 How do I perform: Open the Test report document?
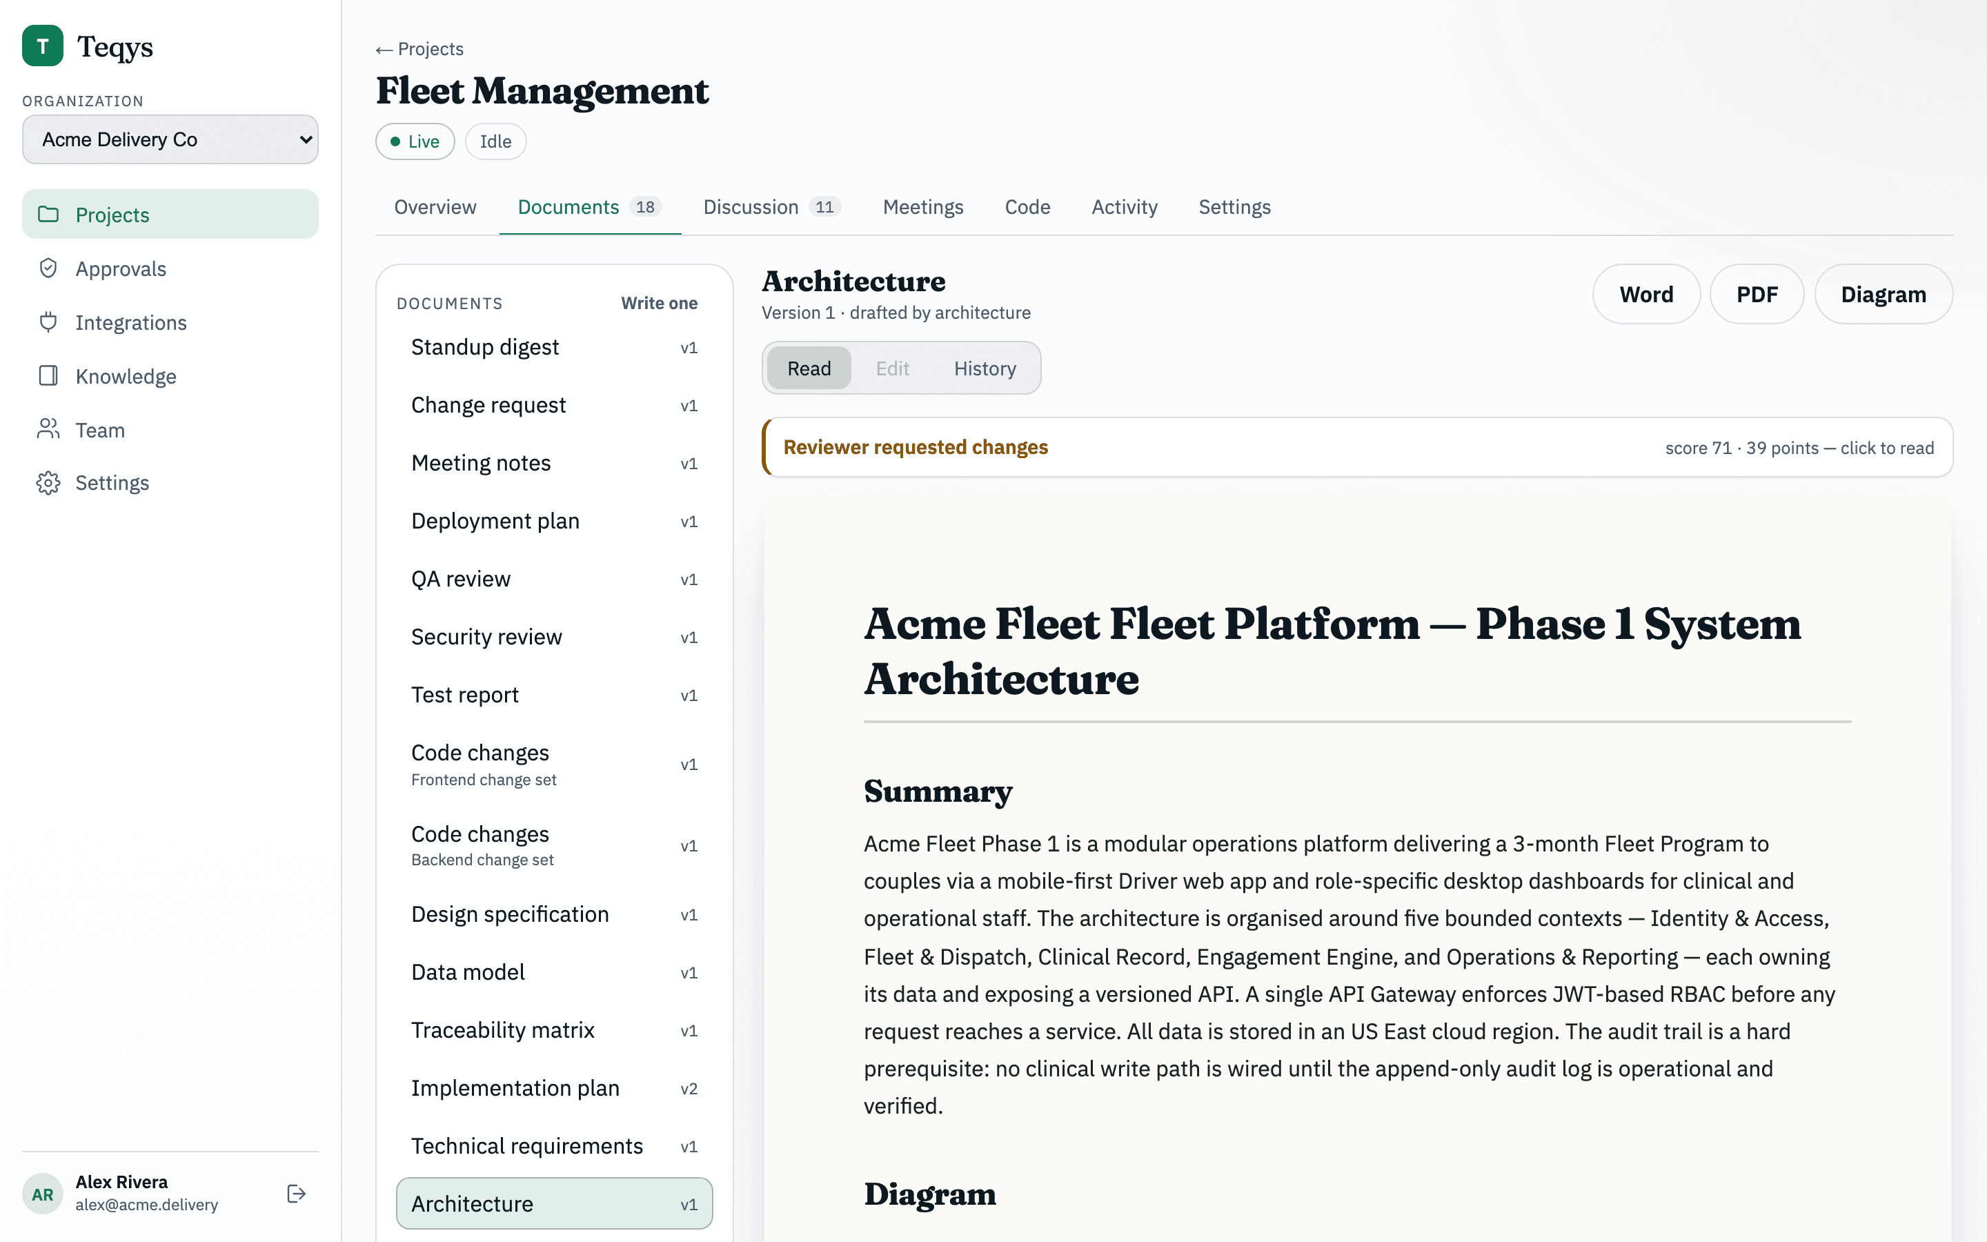click(x=554, y=695)
